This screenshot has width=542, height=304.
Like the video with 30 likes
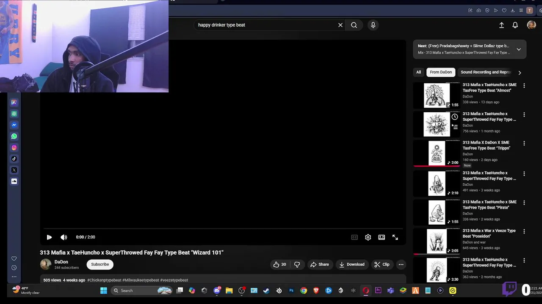tap(279, 264)
